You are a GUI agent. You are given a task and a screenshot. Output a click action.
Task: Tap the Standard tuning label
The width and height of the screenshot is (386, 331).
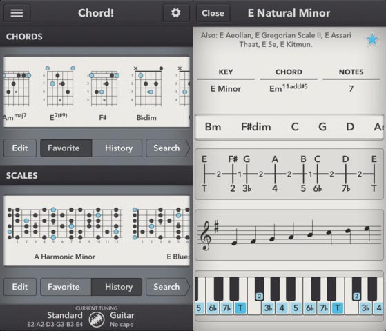(x=55, y=319)
